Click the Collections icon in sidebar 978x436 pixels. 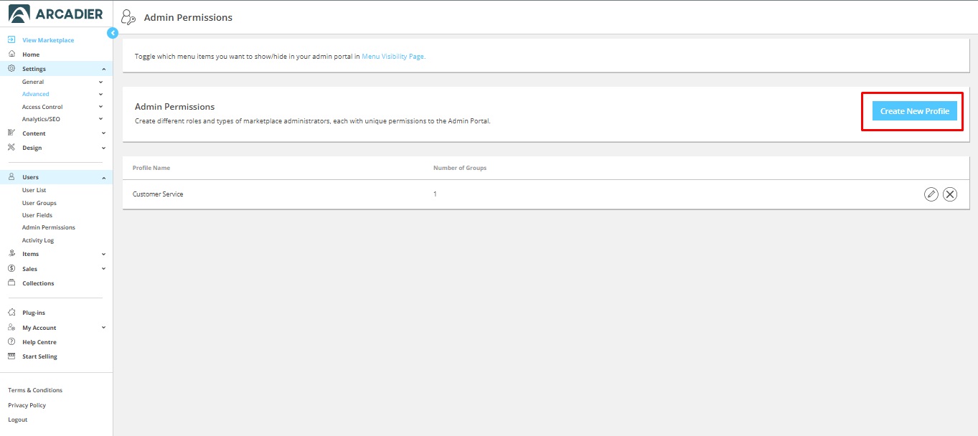[11, 283]
